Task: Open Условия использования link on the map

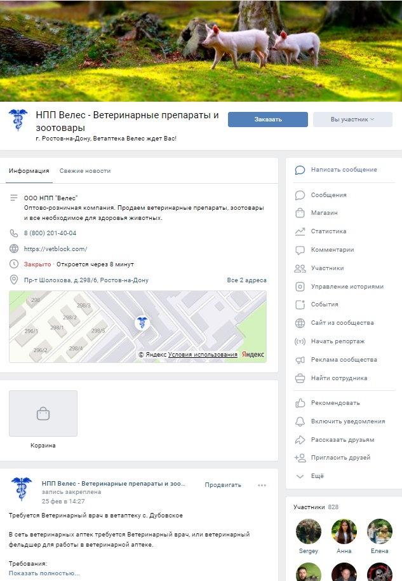Action: 203,355
